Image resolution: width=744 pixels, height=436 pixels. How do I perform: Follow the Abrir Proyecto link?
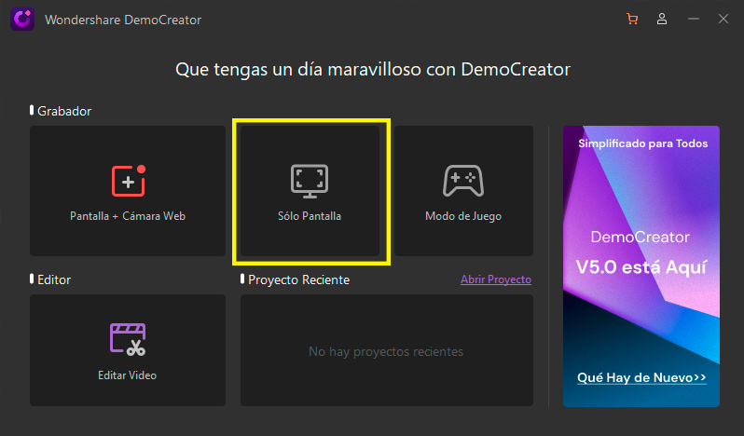click(495, 279)
